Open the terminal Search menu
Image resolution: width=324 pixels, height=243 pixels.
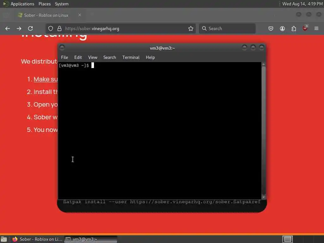click(x=109, y=58)
